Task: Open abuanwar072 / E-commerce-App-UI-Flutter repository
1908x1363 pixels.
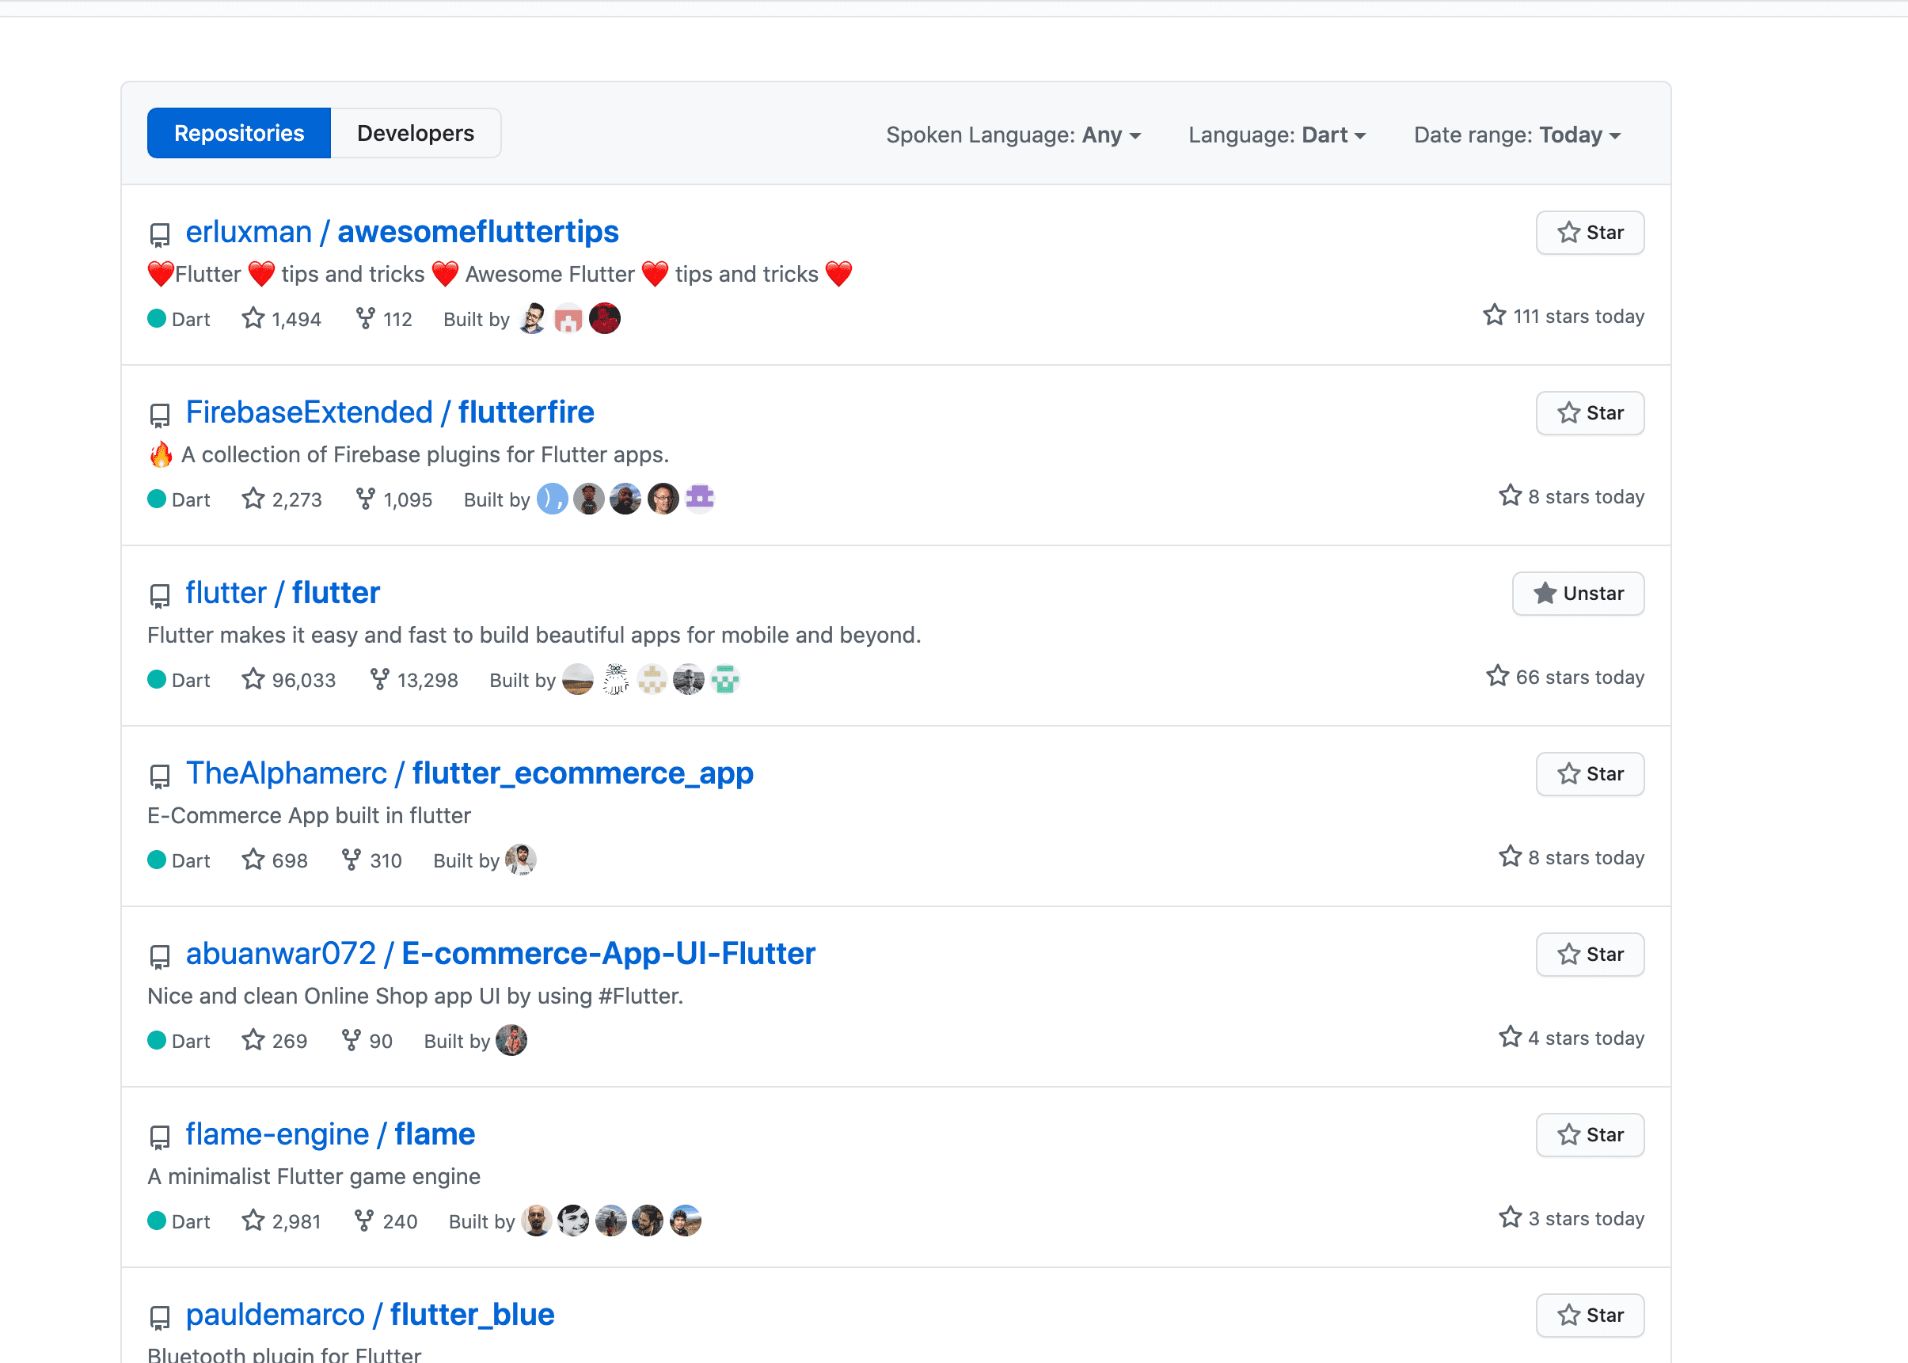Action: pos(500,954)
